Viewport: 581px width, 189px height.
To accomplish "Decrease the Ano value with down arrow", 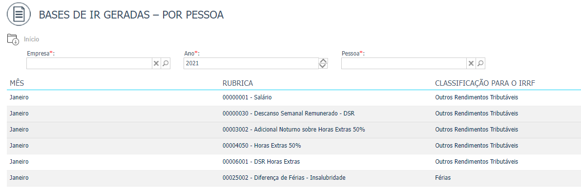I will [323, 66].
